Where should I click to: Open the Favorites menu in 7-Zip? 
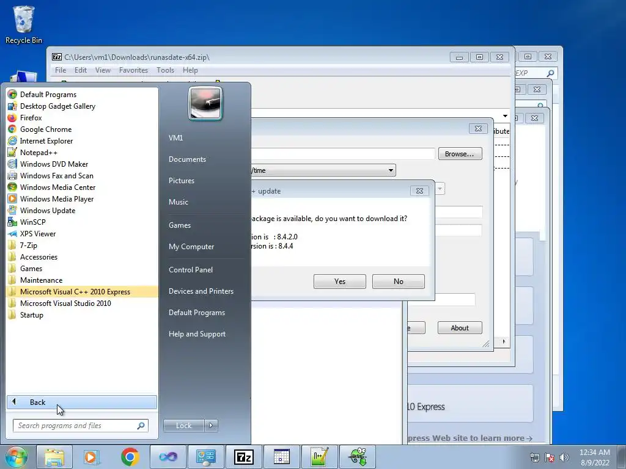point(133,70)
